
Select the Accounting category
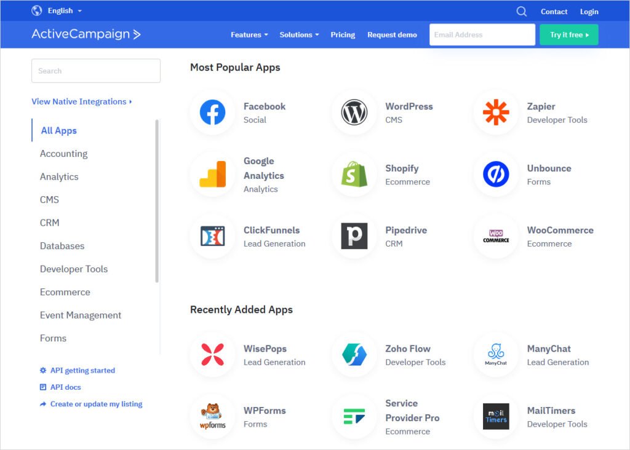(x=63, y=154)
